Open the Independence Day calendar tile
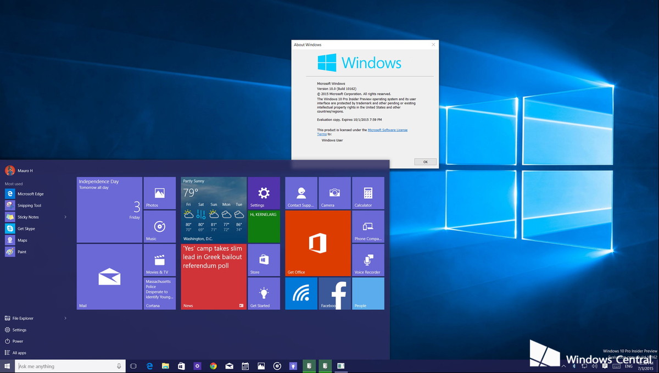This screenshot has height=373, width=659. click(109, 210)
